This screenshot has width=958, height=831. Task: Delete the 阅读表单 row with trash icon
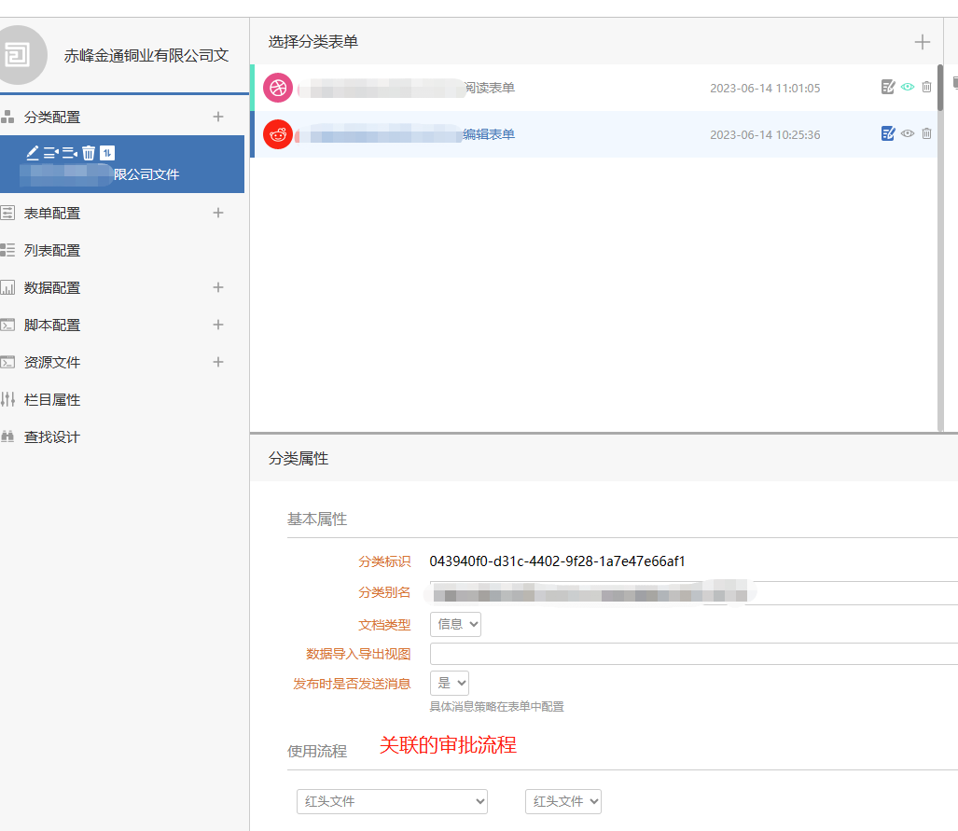[926, 88]
